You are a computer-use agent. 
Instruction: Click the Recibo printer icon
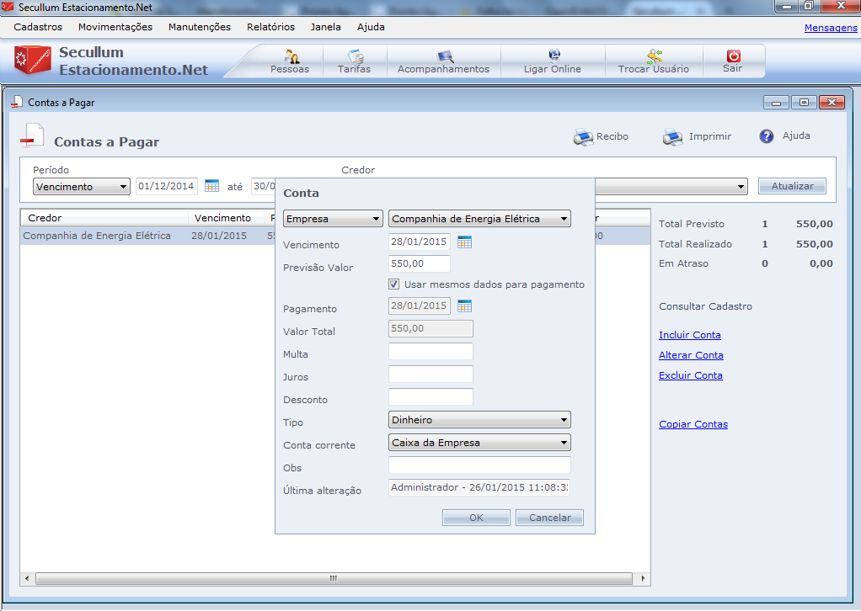(x=584, y=137)
